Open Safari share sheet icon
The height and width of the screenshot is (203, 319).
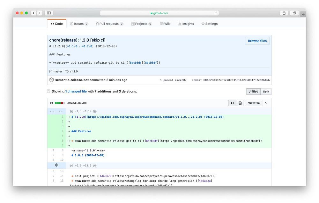(284, 13)
